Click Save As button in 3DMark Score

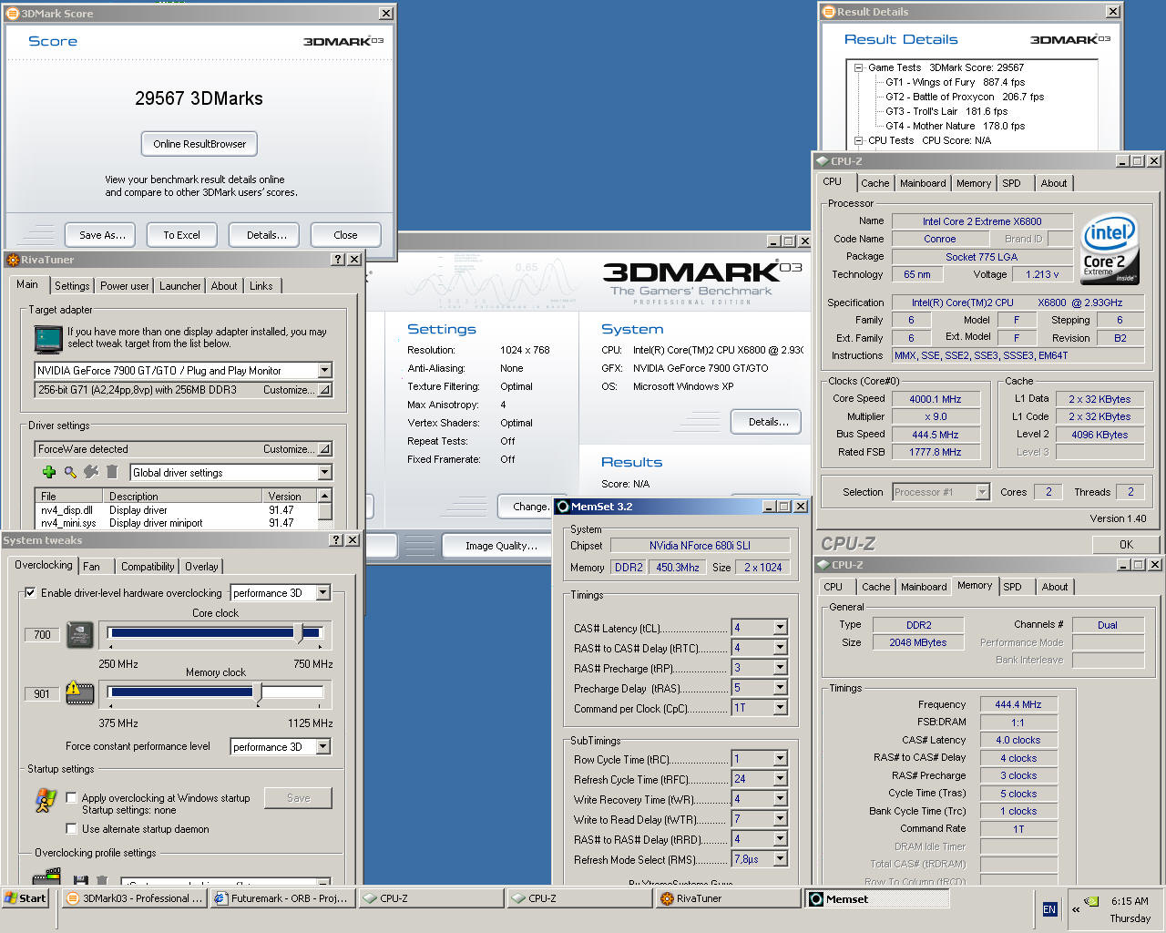pos(102,234)
